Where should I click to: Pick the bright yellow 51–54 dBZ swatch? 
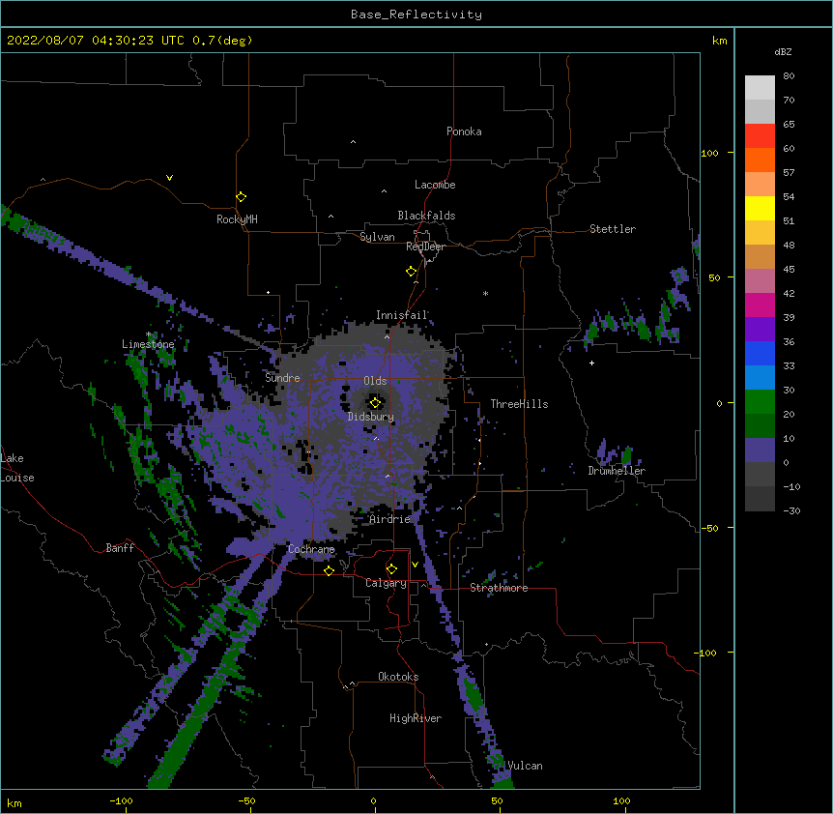pos(760,208)
